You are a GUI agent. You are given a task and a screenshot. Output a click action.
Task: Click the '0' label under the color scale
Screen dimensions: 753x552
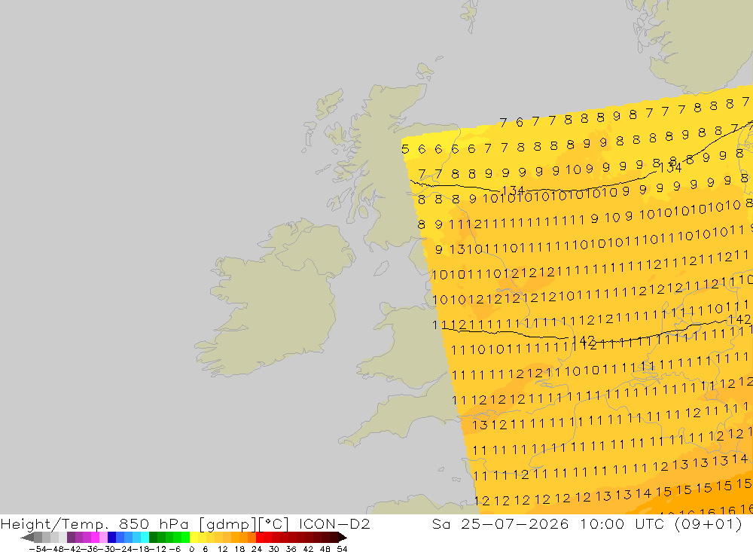click(192, 549)
